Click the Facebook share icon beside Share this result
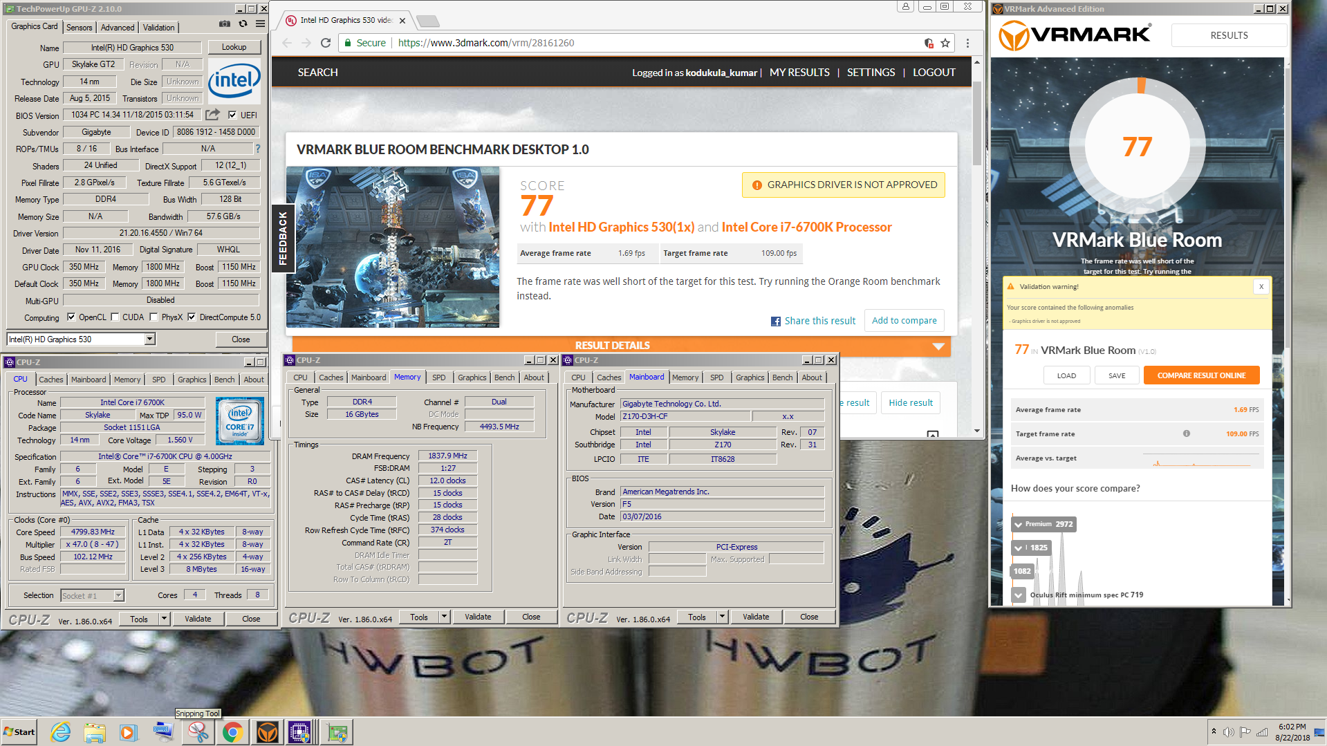This screenshot has width=1327, height=746. pyautogui.click(x=776, y=321)
